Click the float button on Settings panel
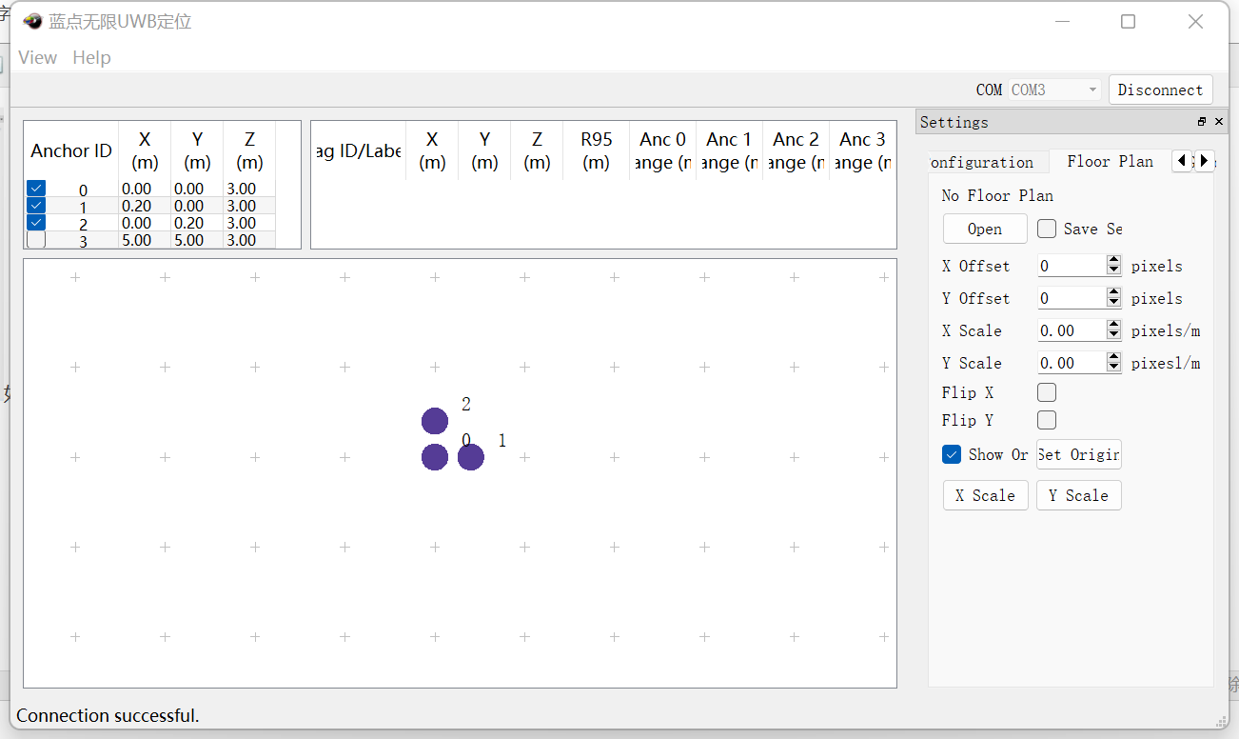Screen dimensions: 1239x739 (x=1202, y=122)
